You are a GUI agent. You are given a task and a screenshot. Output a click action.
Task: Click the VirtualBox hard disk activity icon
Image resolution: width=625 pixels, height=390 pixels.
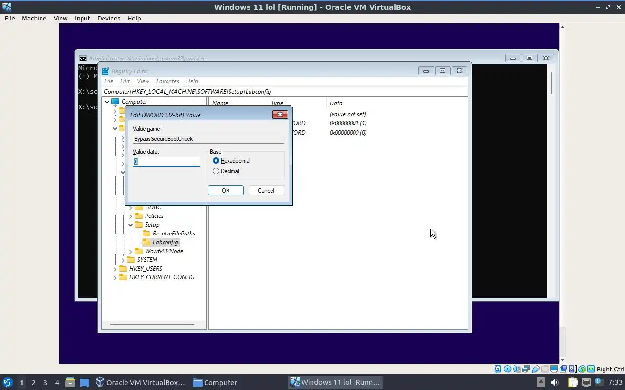click(498, 369)
